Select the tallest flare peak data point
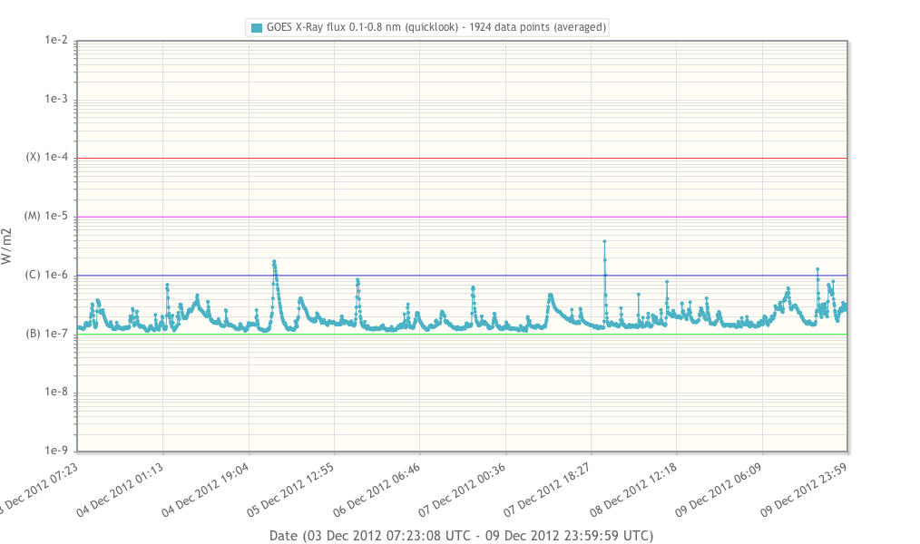 pyautogui.click(x=604, y=242)
